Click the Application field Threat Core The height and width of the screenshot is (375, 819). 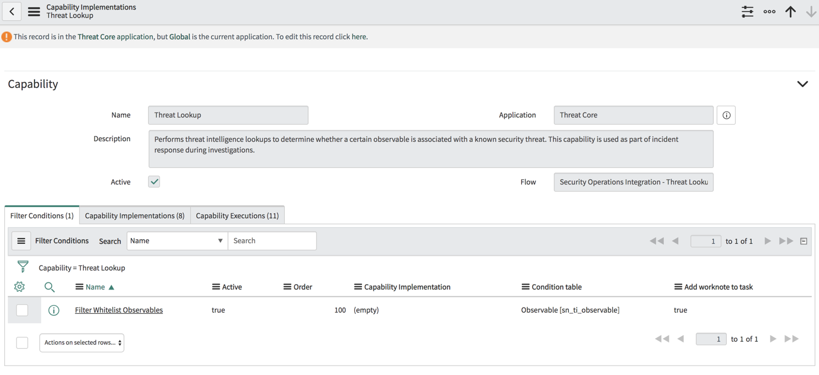pos(634,115)
